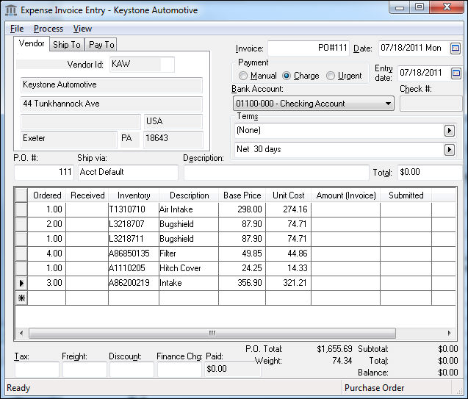Expand the Net 30 days terms arrow

click(449, 150)
